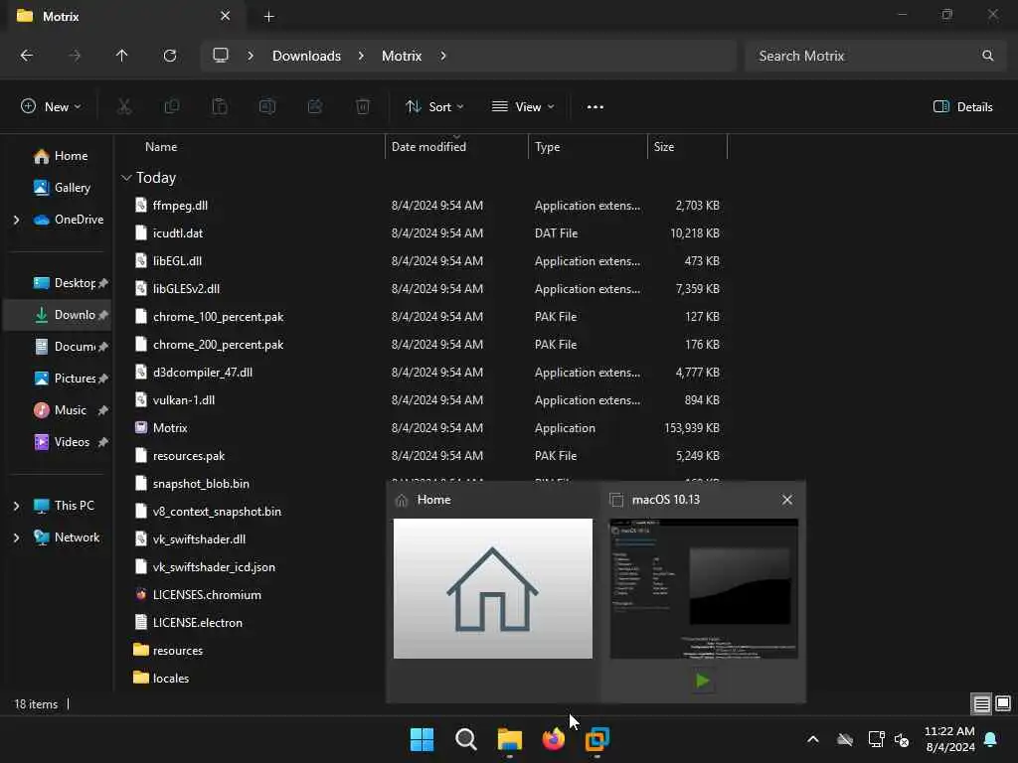Viewport: 1018px width, 763px height.
Task: Go back with the back arrow
Action: click(x=27, y=56)
